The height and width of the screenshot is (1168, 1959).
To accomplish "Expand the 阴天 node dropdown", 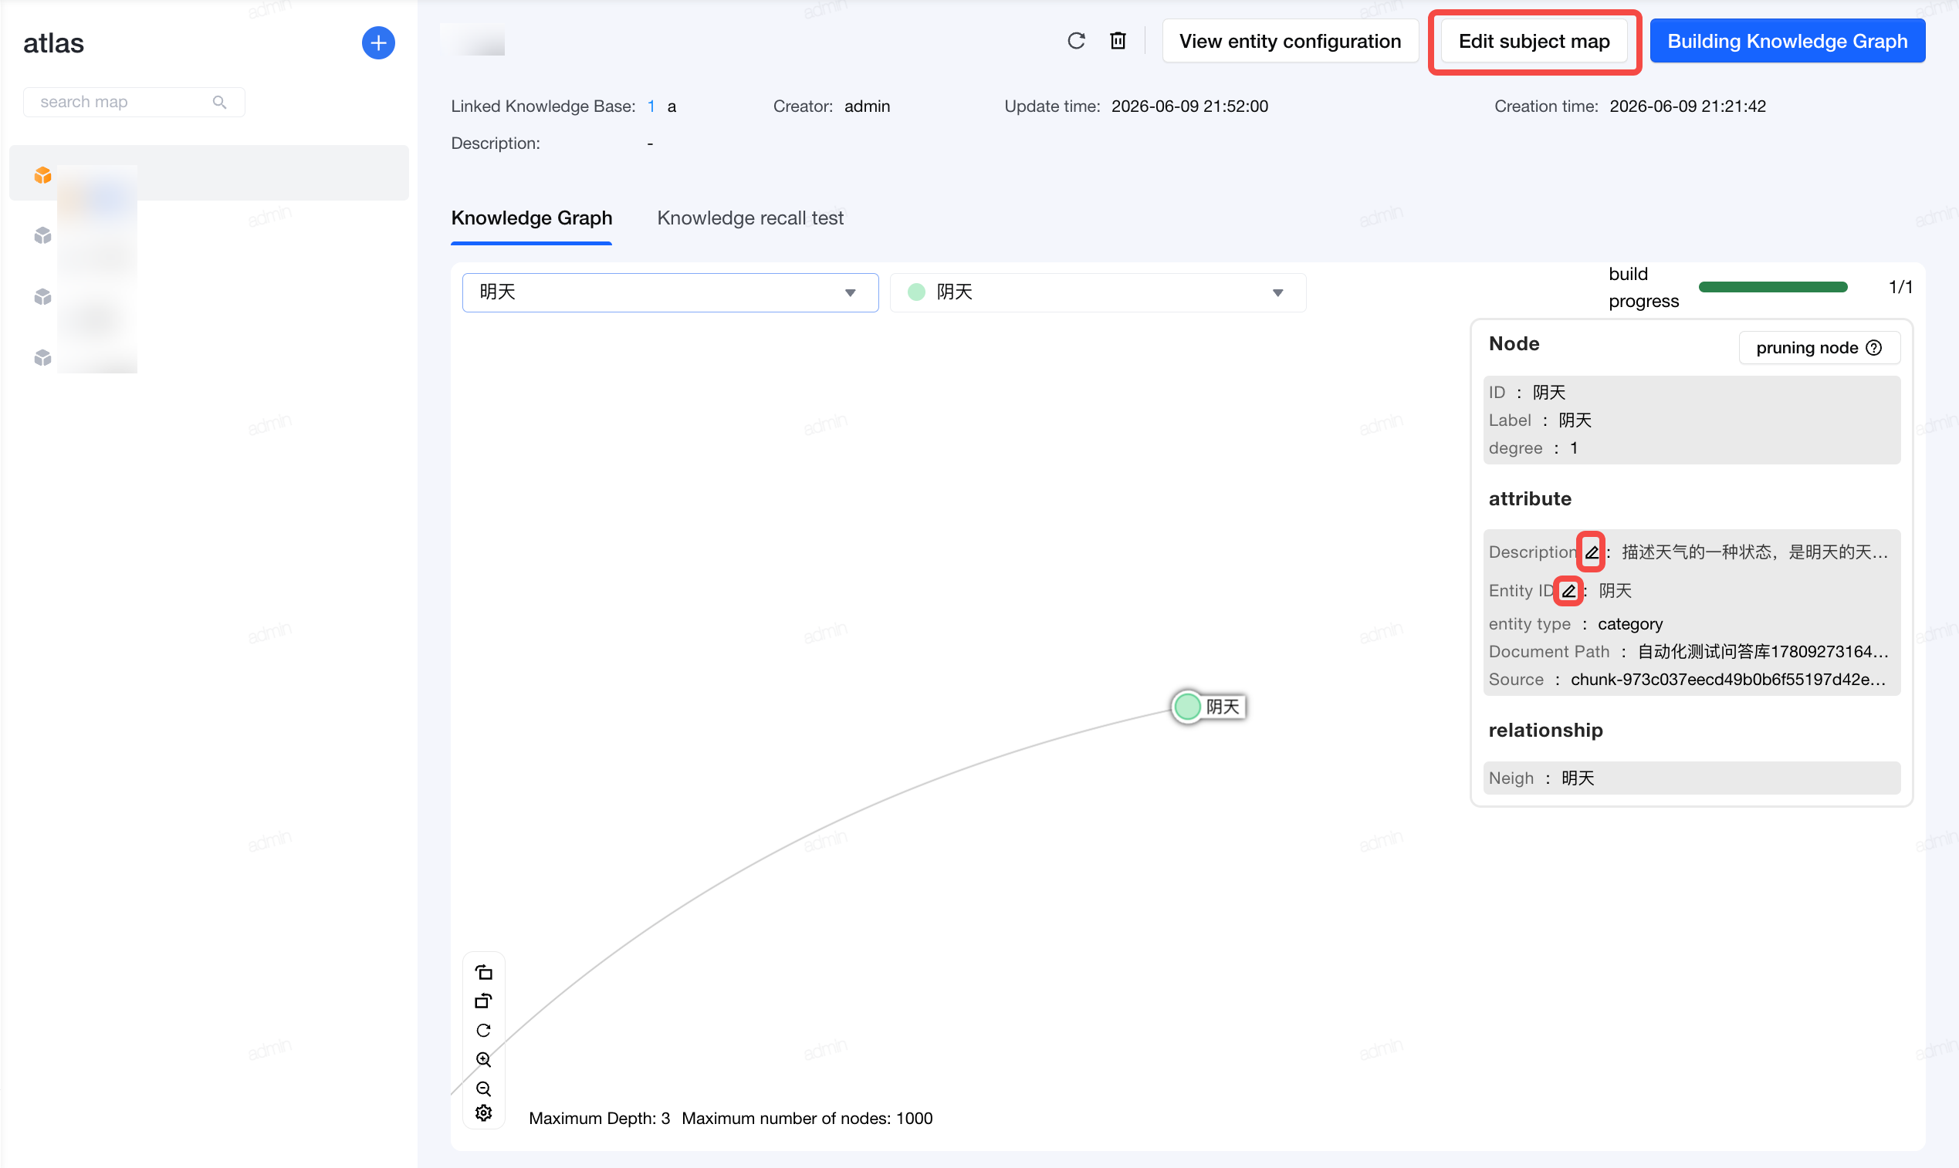I will pyautogui.click(x=1098, y=293).
